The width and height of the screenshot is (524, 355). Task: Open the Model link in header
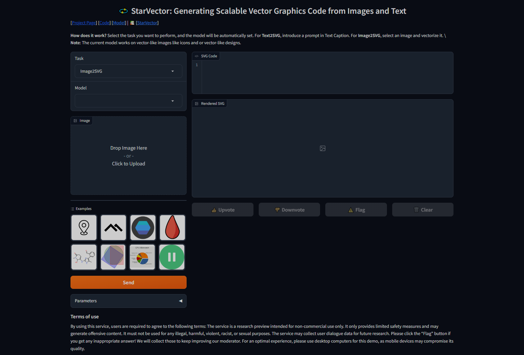(x=119, y=23)
